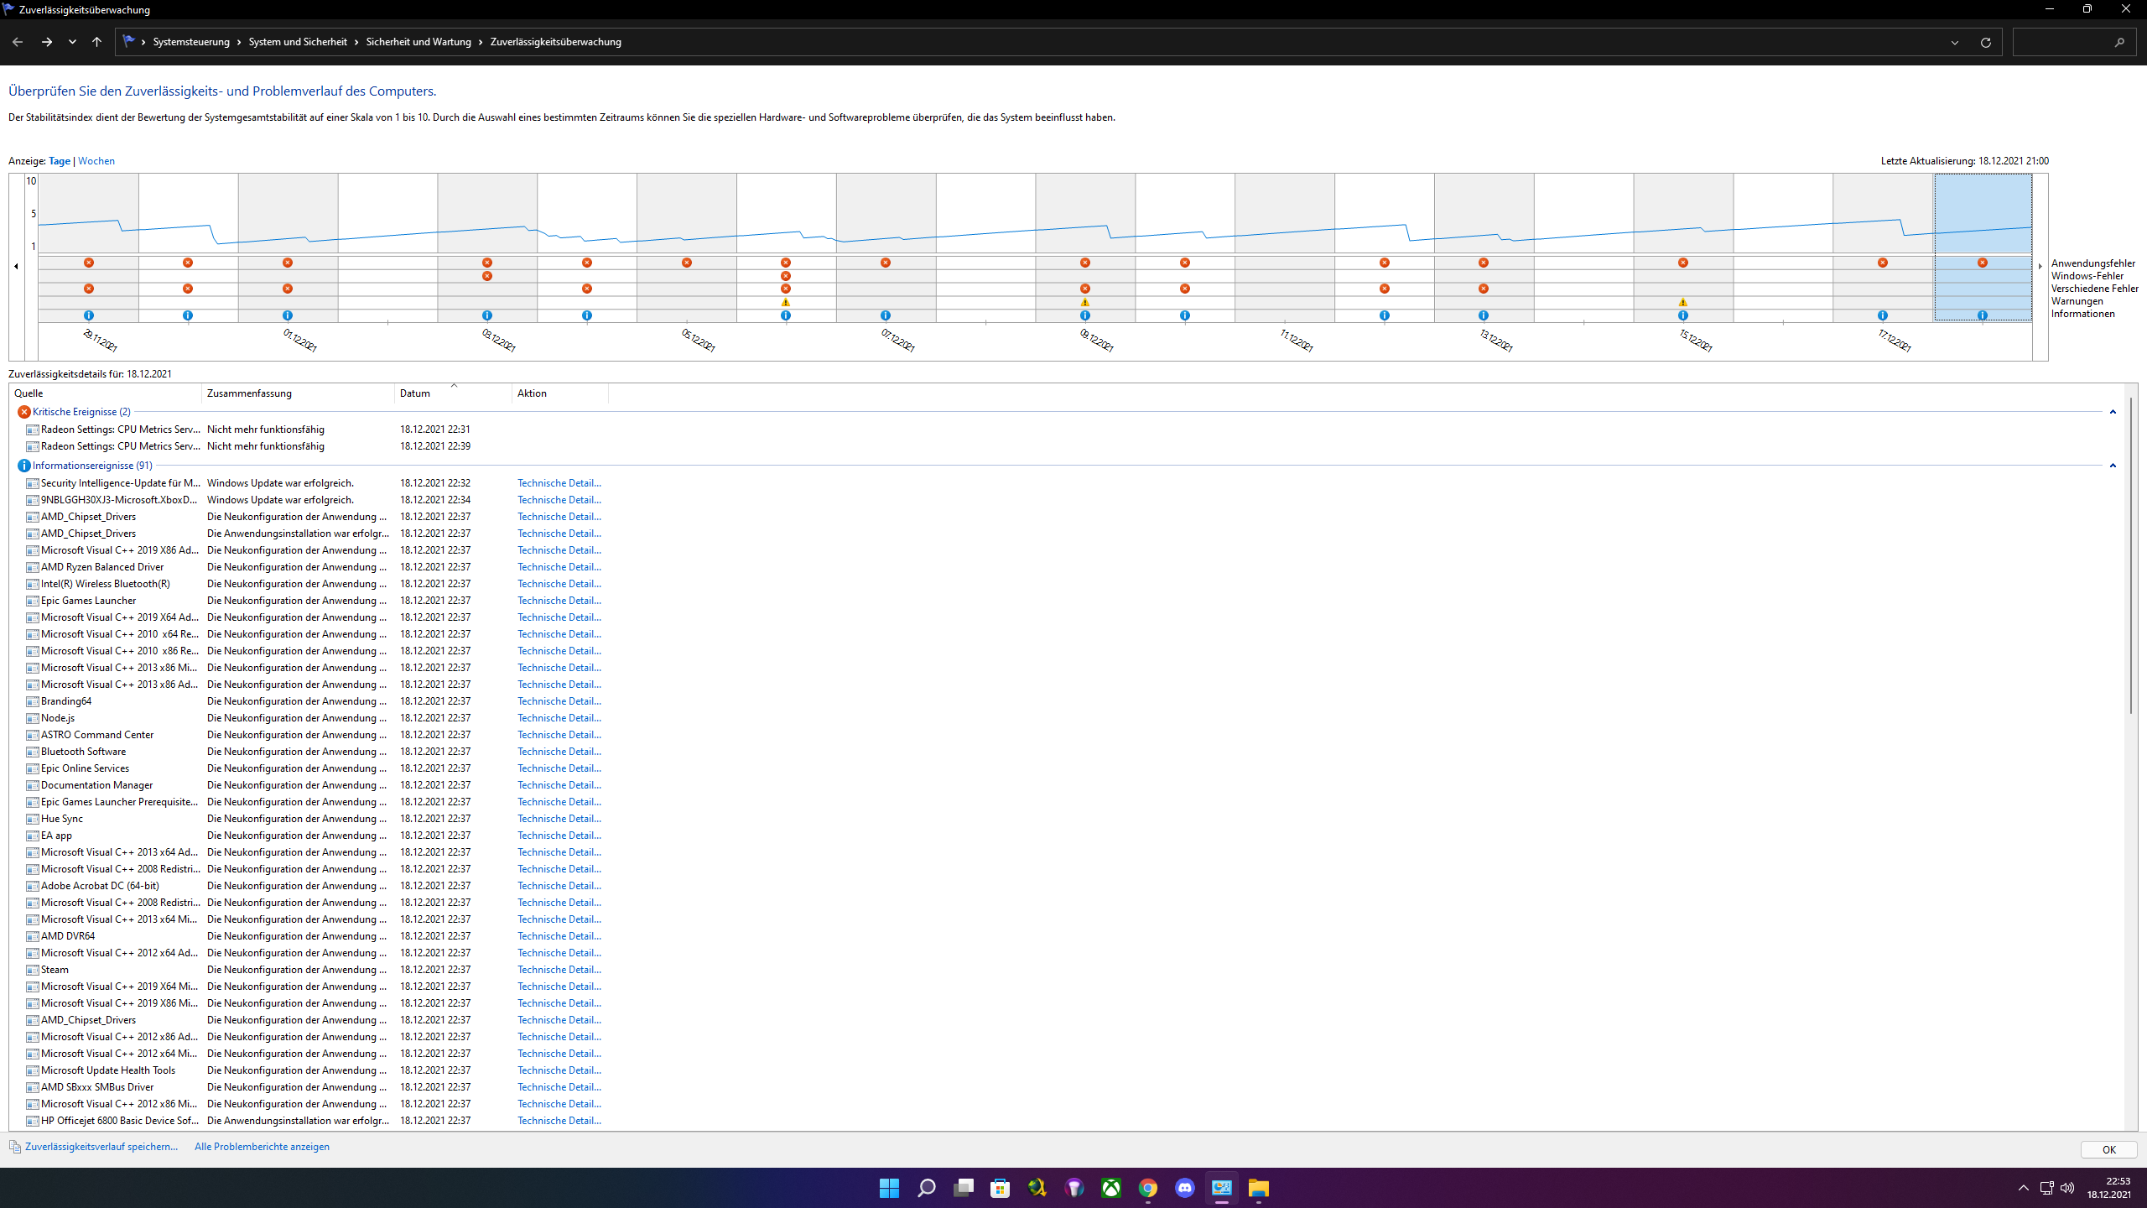The height and width of the screenshot is (1208, 2147).
Task: Click the Alle Problemberichte anzeigen link
Action: 262,1147
